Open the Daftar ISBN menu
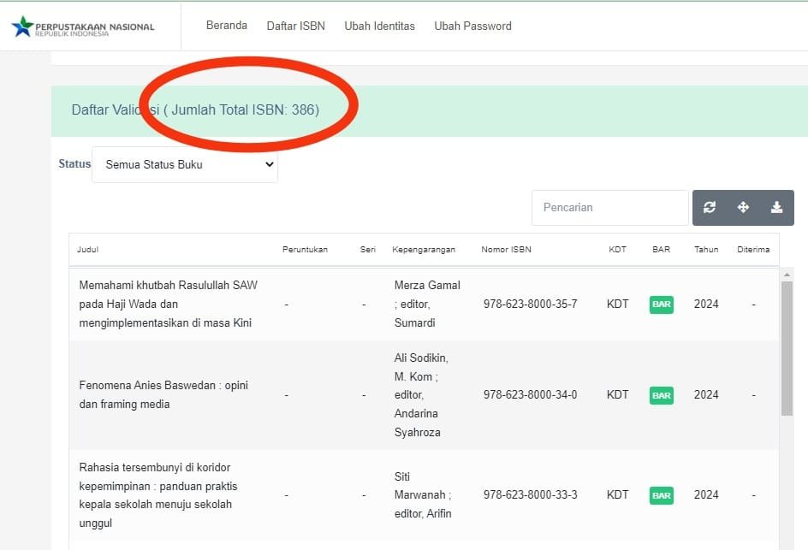The image size is (808, 550). tap(295, 26)
